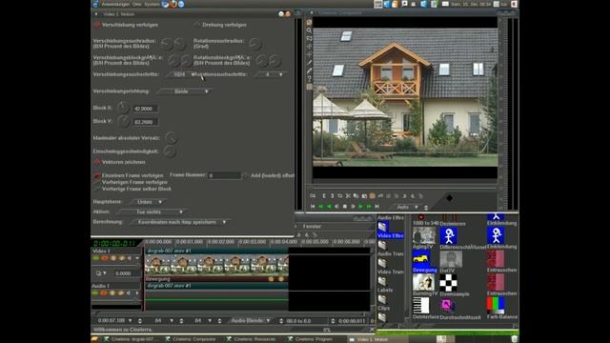The image size is (610, 343).
Task: Click Compositor cut scissors icon
Action: [x=348, y=196]
